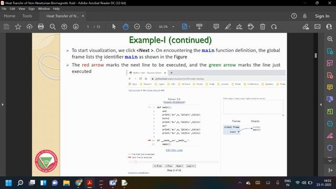Zoom out with minus icon

tap(137, 27)
